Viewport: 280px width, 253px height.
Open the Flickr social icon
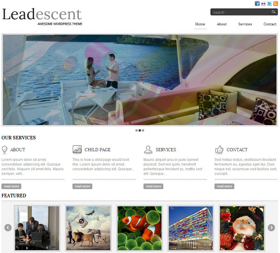[x=263, y=3]
